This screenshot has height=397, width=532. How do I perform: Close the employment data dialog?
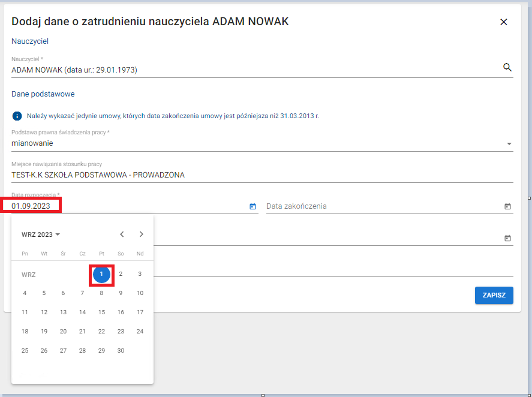point(503,22)
